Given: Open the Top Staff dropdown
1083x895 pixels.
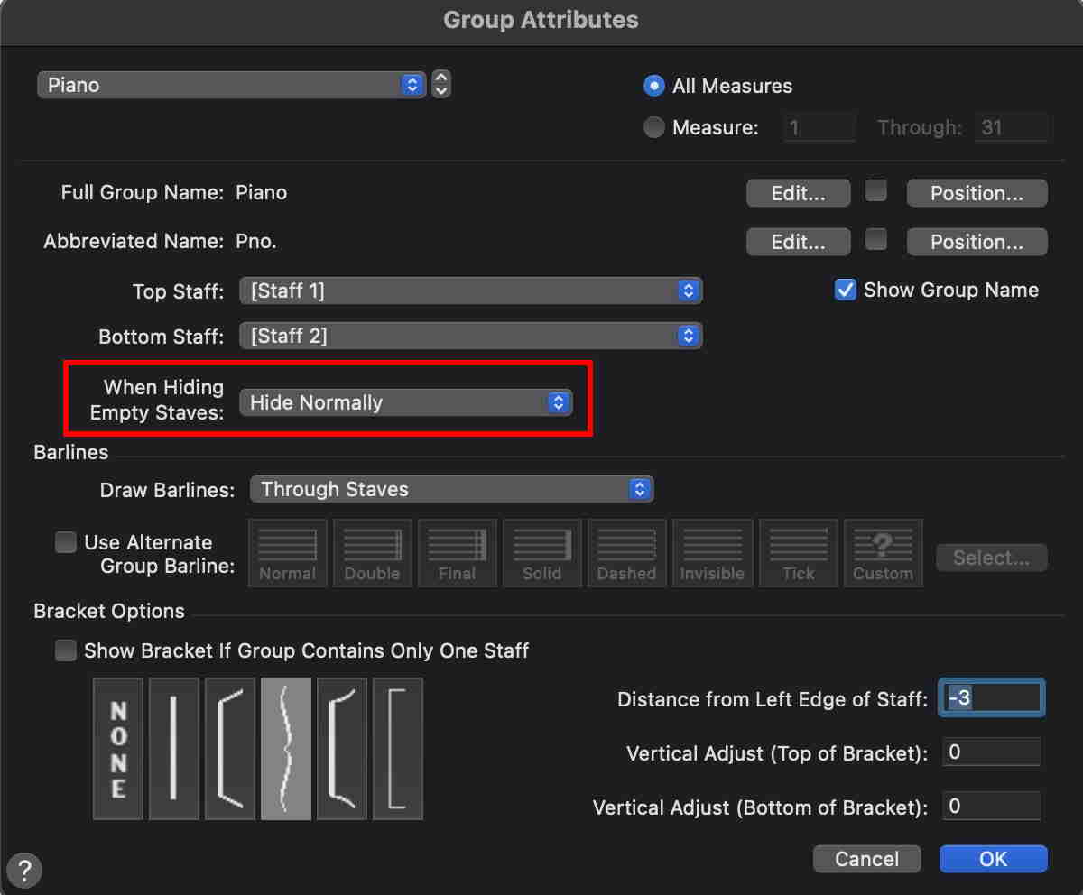Looking at the screenshot, I should pyautogui.click(x=470, y=291).
